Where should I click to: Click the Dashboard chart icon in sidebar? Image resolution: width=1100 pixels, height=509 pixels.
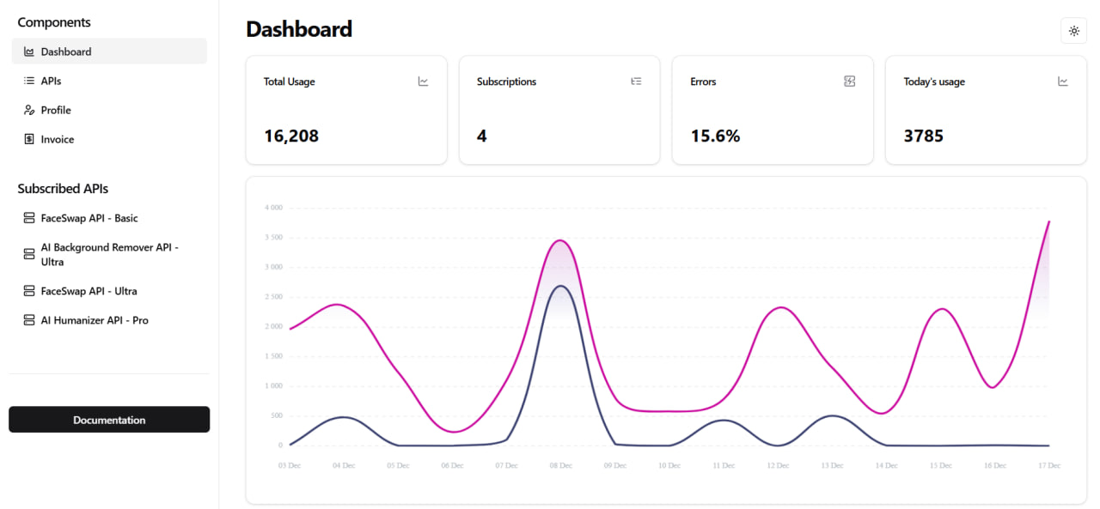[x=29, y=52]
